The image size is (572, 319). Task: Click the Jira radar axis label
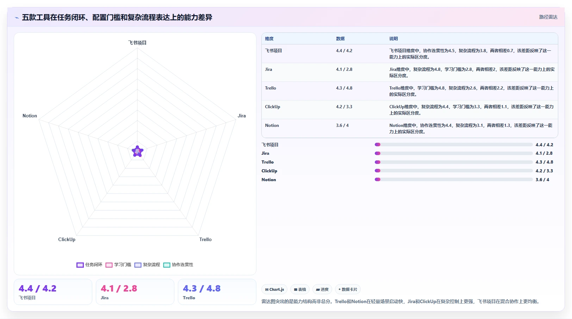click(x=242, y=116)
